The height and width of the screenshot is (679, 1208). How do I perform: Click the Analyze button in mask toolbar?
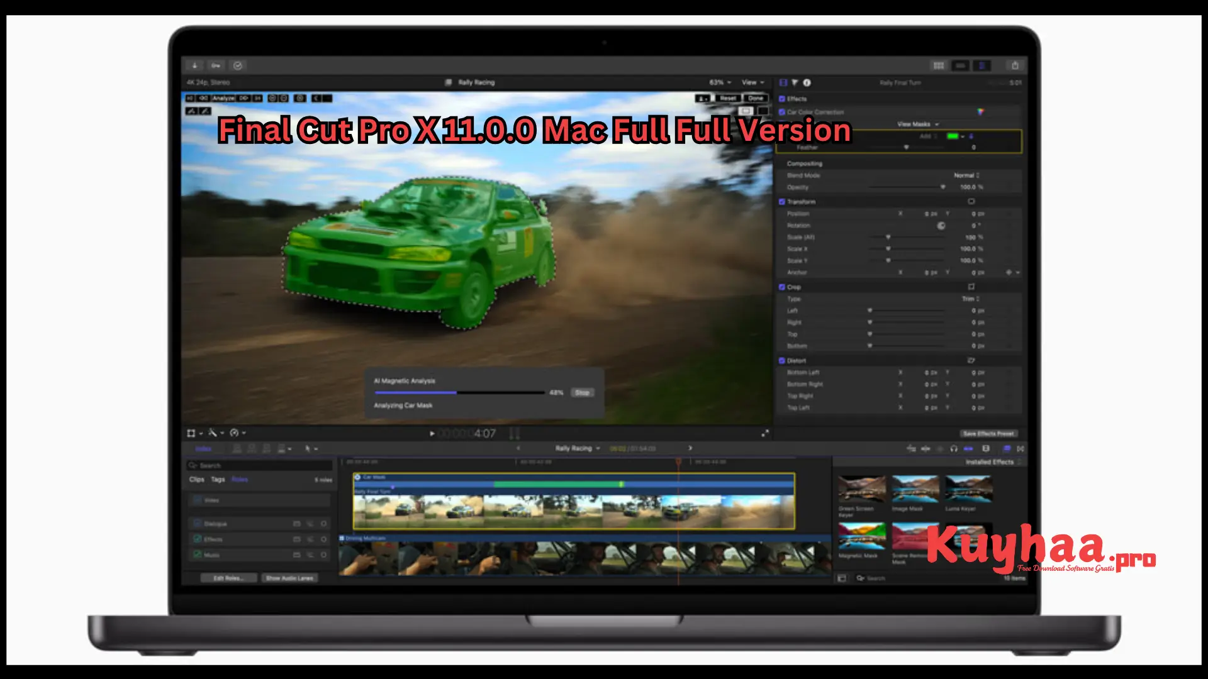point(223,98)
